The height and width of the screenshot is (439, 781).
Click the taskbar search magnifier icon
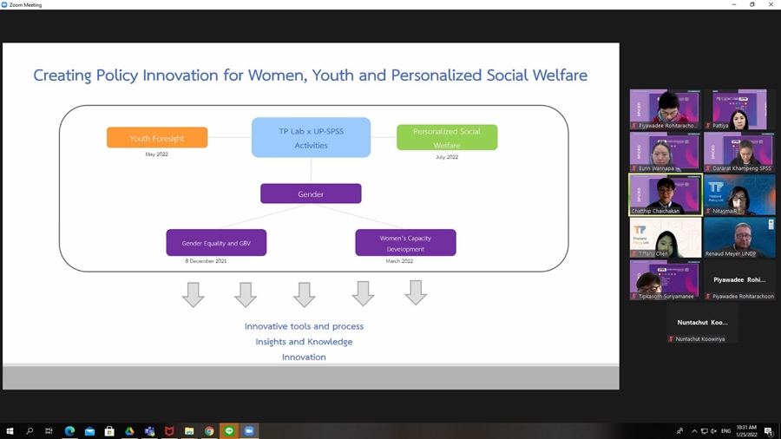point(30,431)
